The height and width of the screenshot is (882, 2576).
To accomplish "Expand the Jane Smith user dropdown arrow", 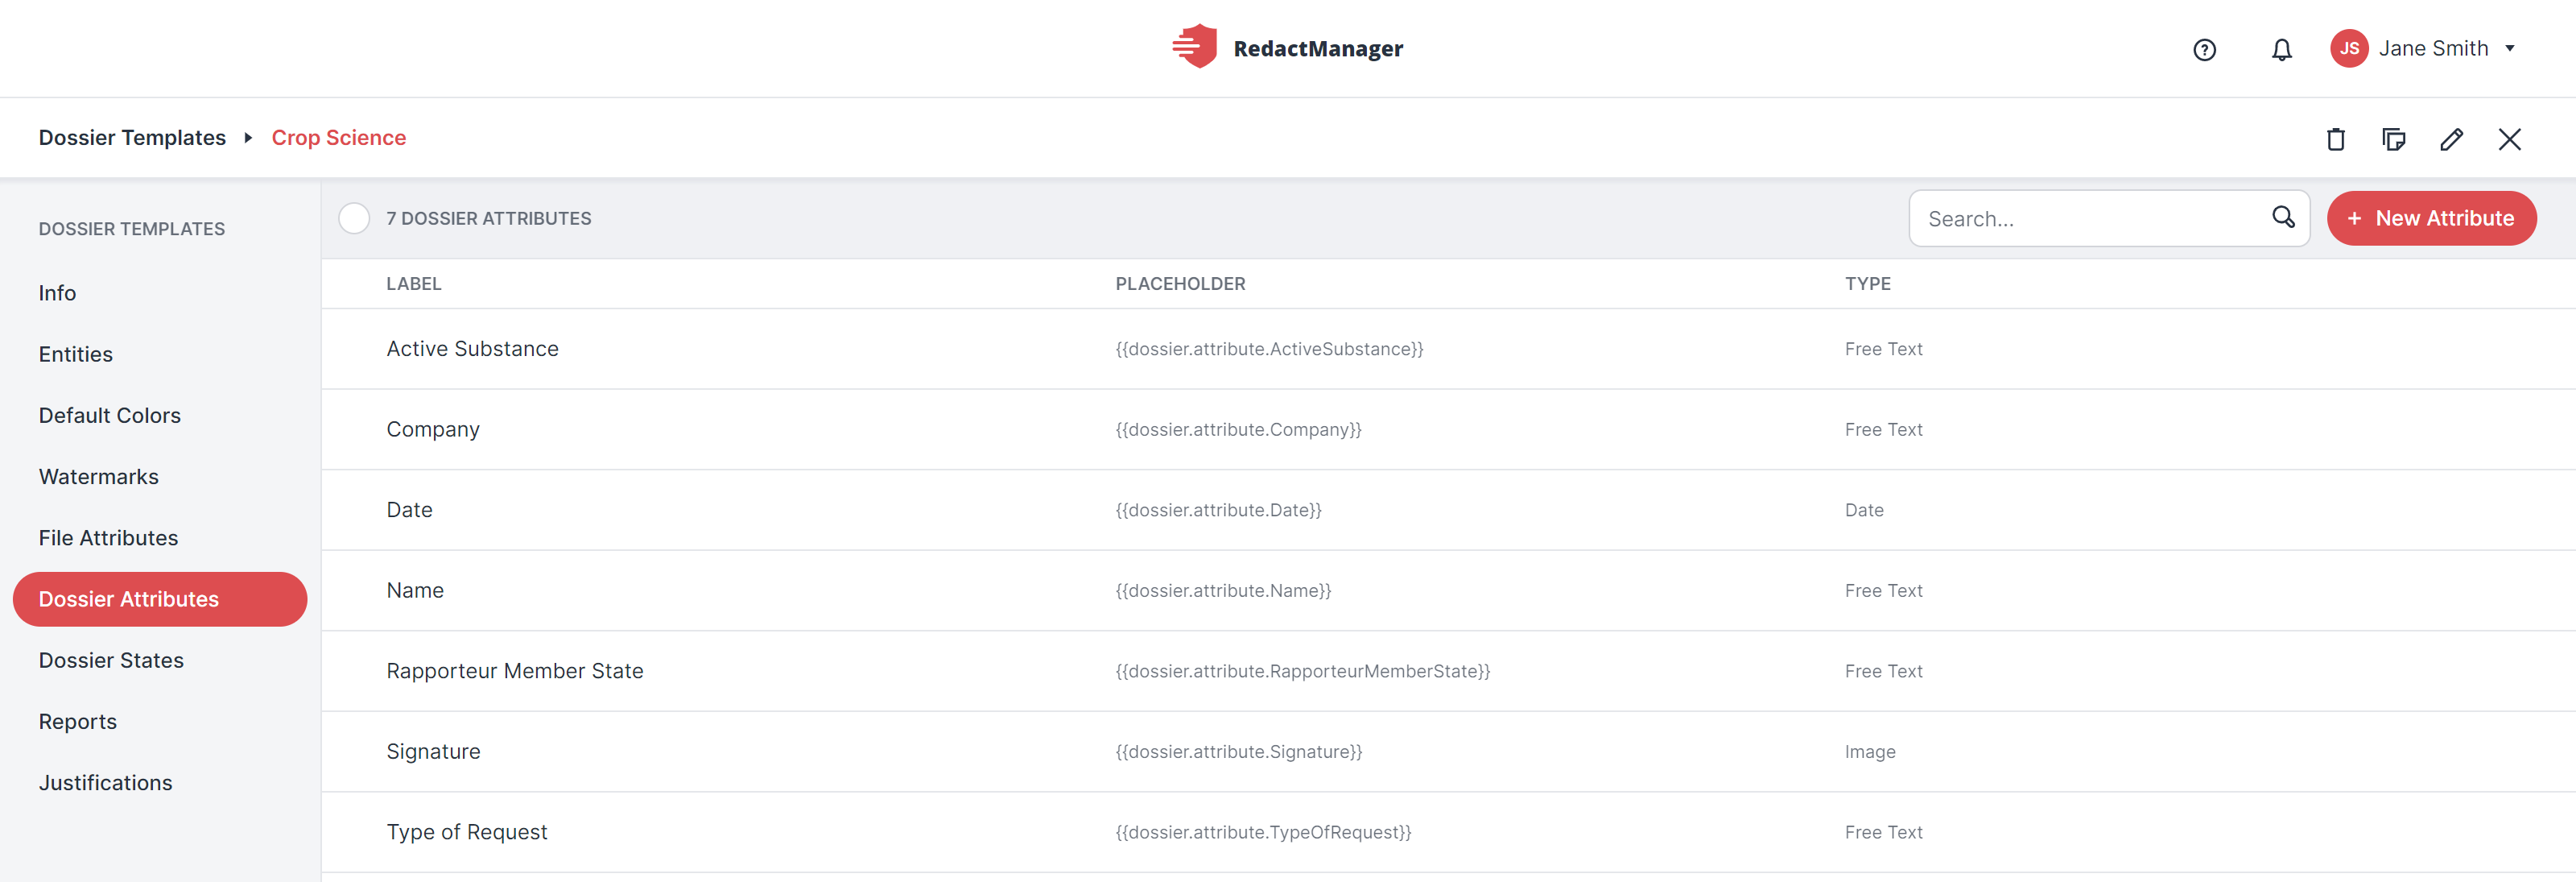I will 2509,48.
